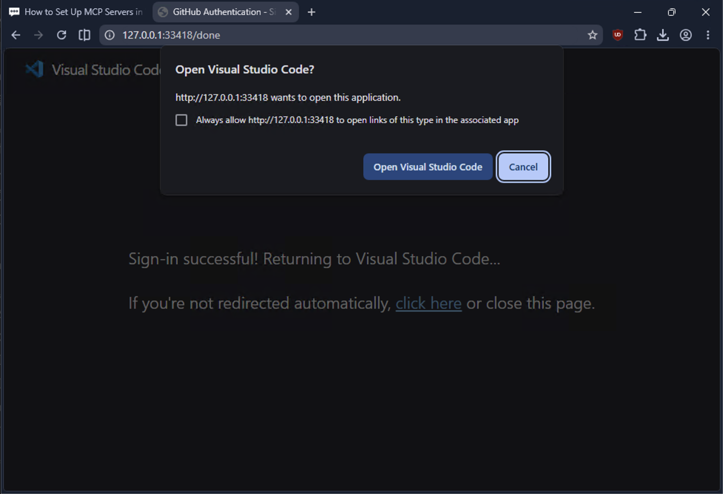Click the address bar URL field
723x494 pixels.
351,35
